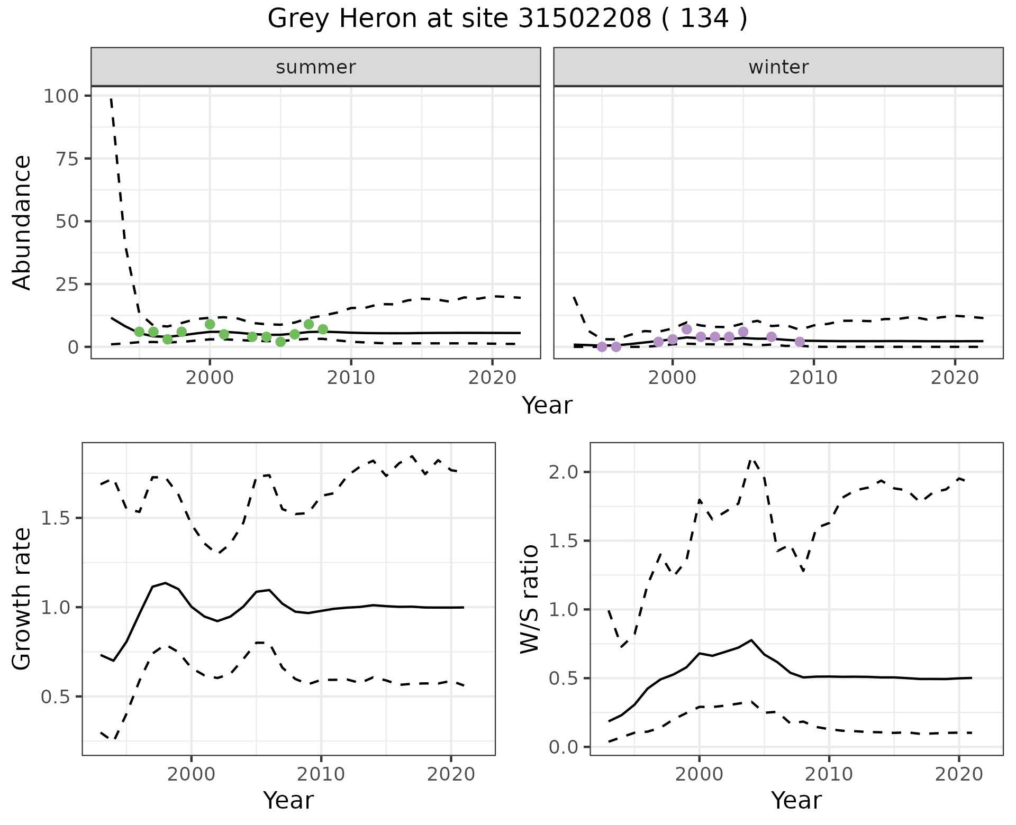Click the first purple winter point near 1995
This screenshot has height=825, width=1016.
coord(602,346)
